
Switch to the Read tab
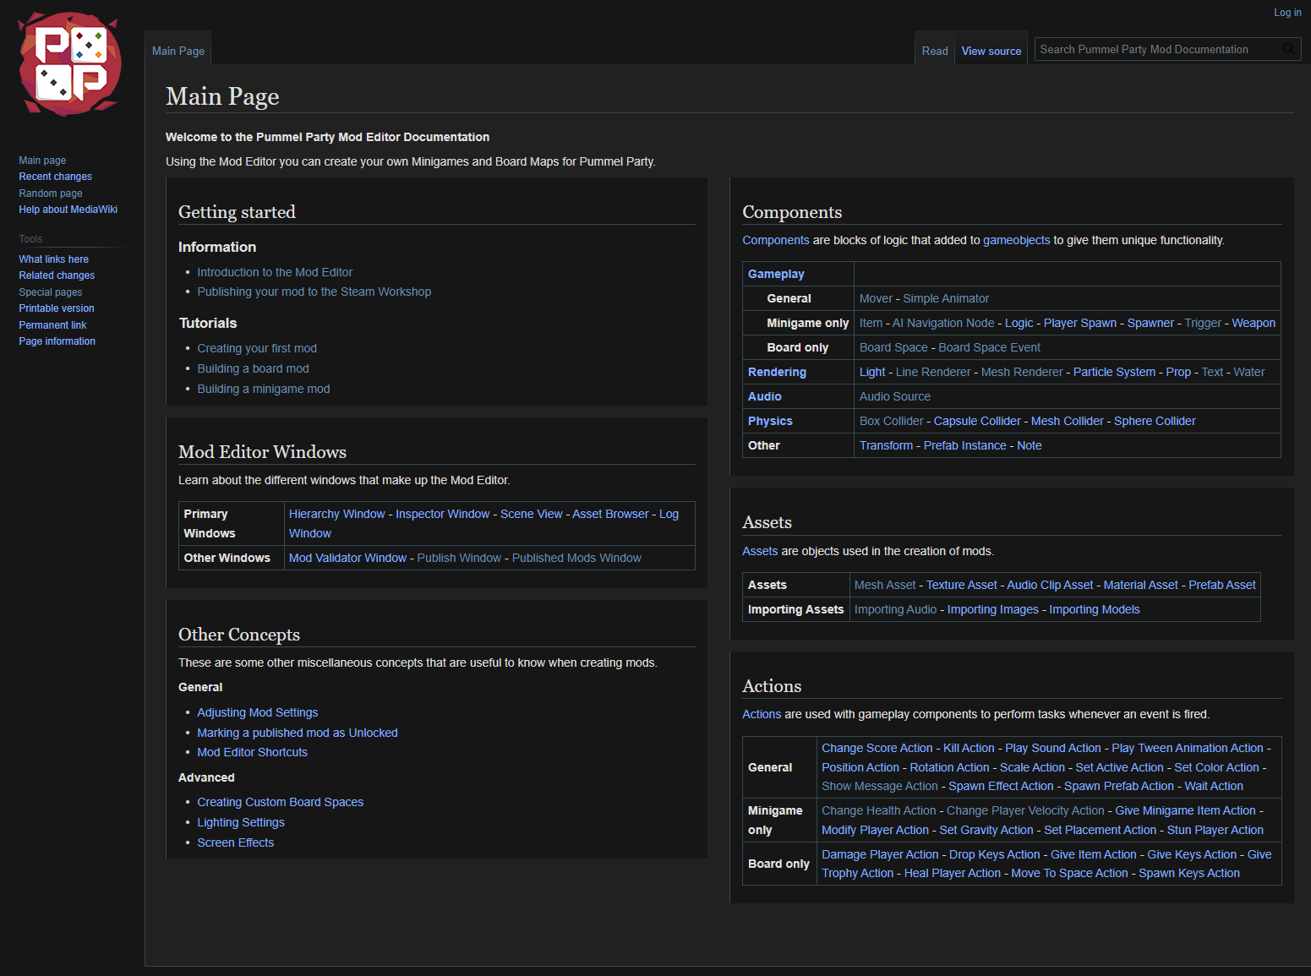tap(935, 52)
